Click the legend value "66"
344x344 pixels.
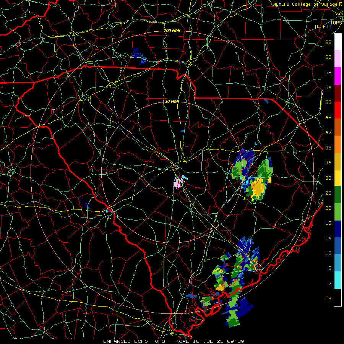(328, 42)
